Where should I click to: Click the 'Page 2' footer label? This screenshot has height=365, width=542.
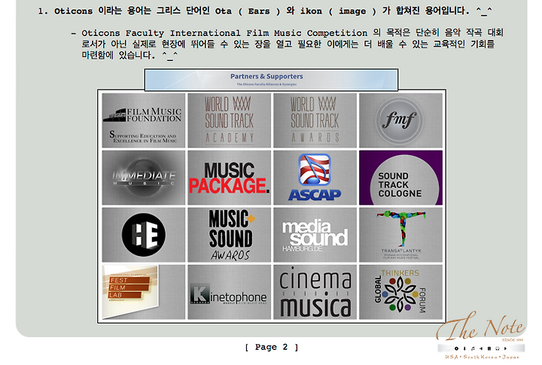click(x=271, y=347)
